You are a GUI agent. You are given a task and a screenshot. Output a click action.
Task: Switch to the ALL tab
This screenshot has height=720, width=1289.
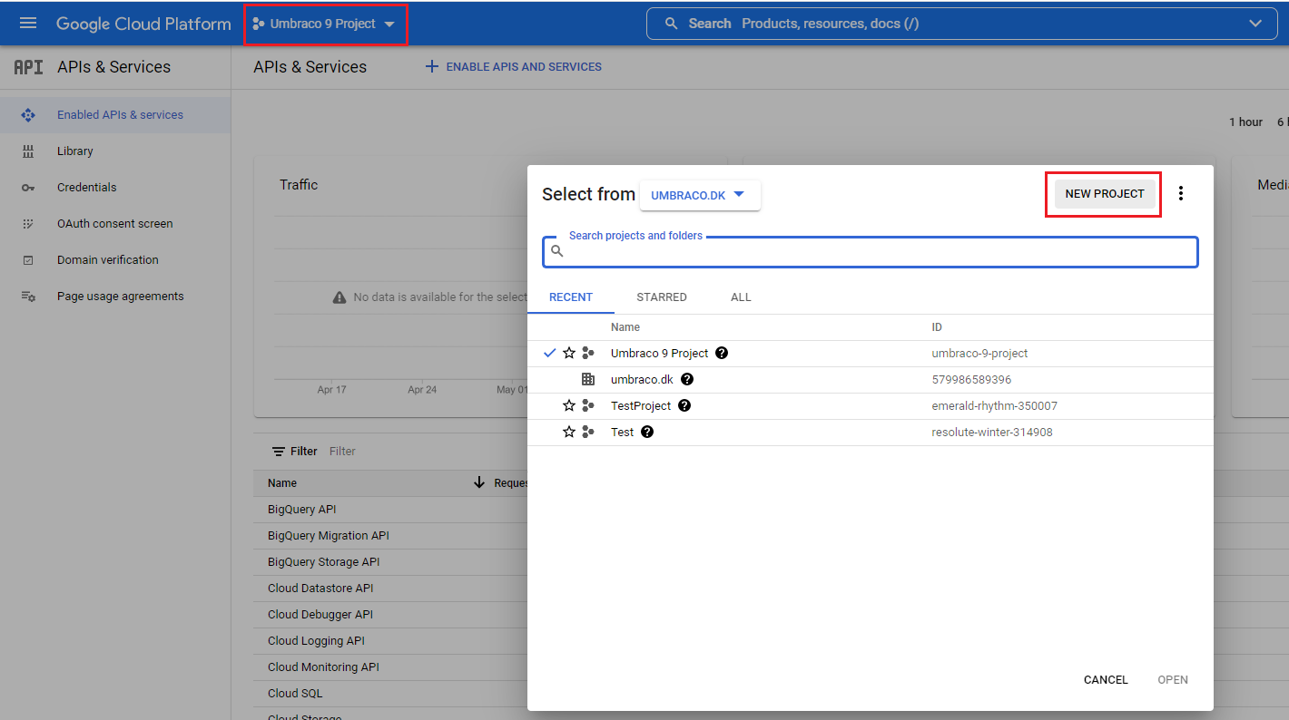(x=741, y=297)
